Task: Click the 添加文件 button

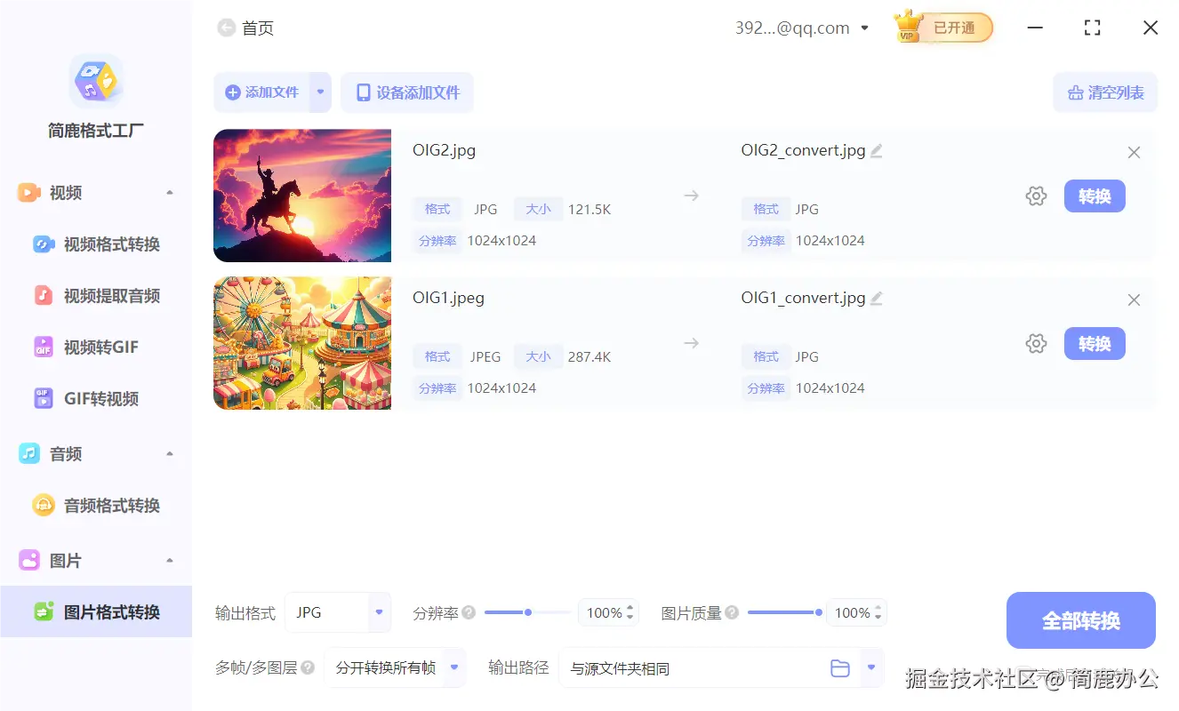Action: tap(261, 92)
